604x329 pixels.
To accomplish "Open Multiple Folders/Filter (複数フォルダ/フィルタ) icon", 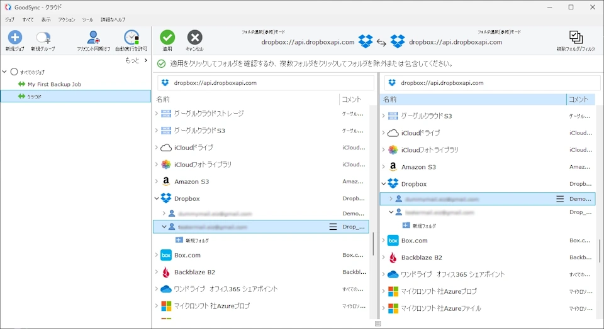I will [576, 37].
